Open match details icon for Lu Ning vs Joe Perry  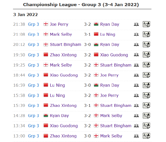pos(146,95)
